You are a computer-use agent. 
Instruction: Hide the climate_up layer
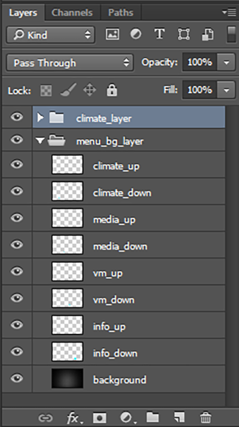coord(17,164)
